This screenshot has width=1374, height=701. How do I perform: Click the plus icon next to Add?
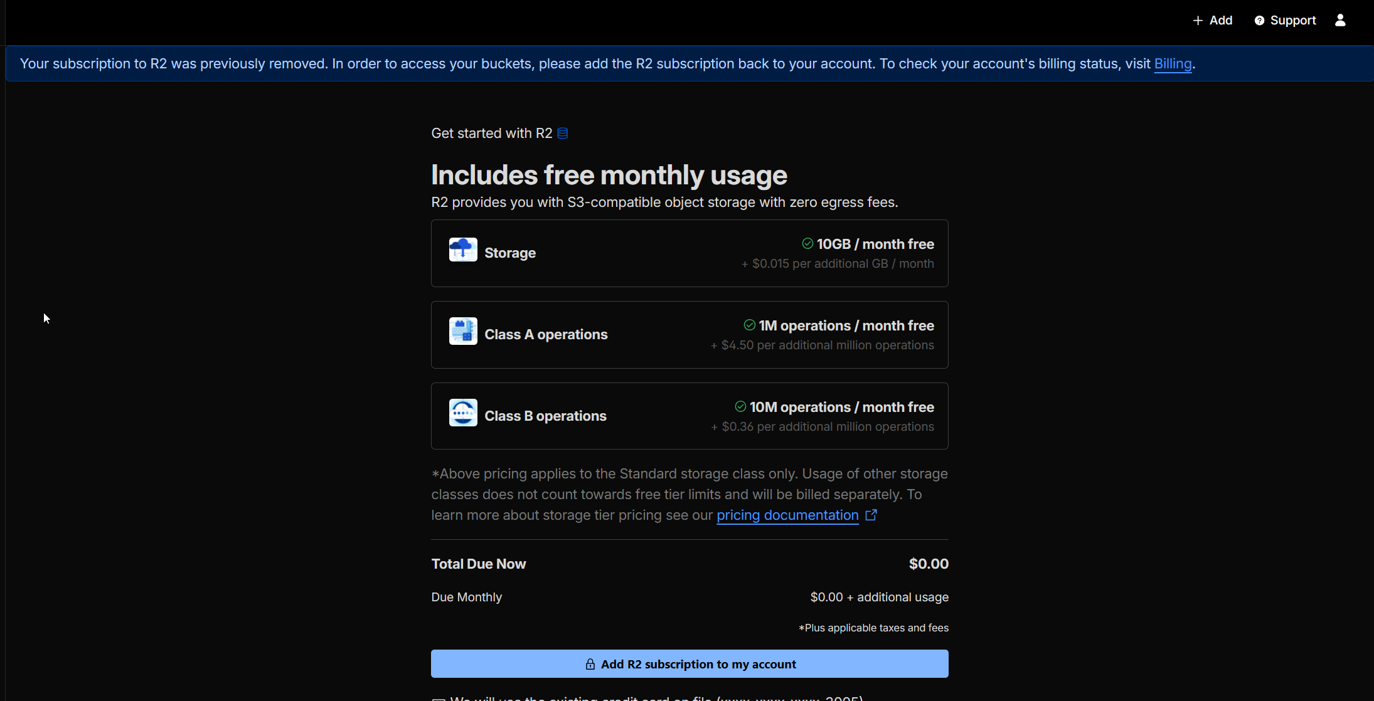point(1198,21)
